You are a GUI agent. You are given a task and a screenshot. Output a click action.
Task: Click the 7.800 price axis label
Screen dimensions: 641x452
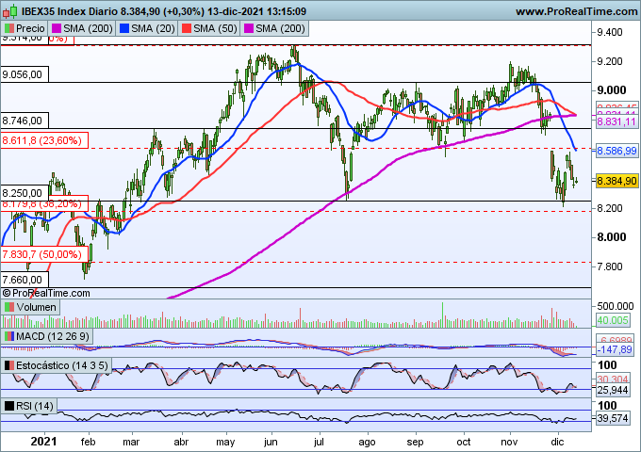pyautogui.click(x=610, y=266)
